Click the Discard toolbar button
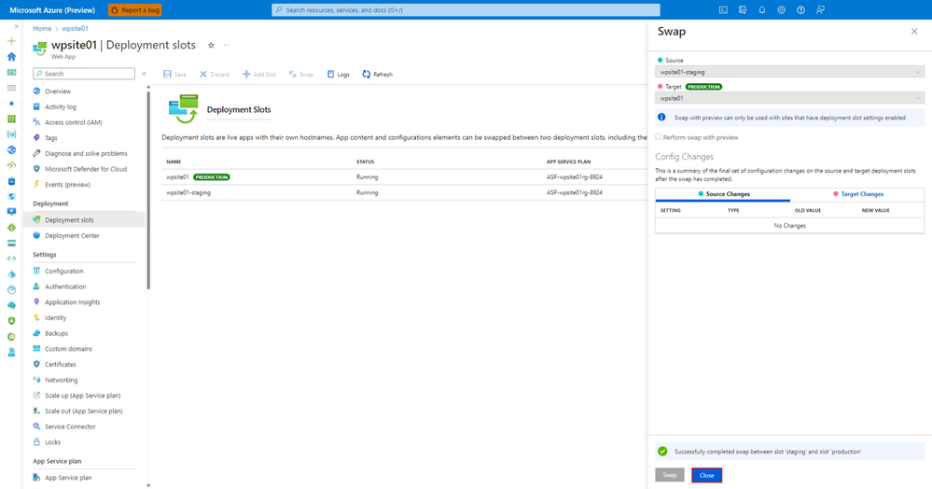The width and height of the screenshot is (932, 489). (215, 75)
